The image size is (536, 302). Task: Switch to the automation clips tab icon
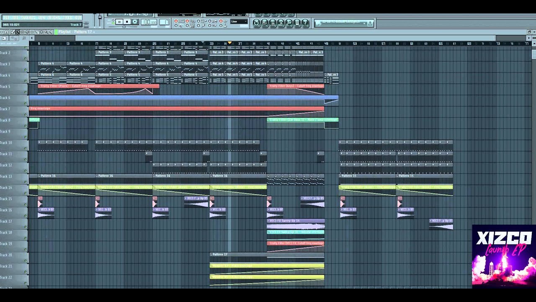[14, 38]
